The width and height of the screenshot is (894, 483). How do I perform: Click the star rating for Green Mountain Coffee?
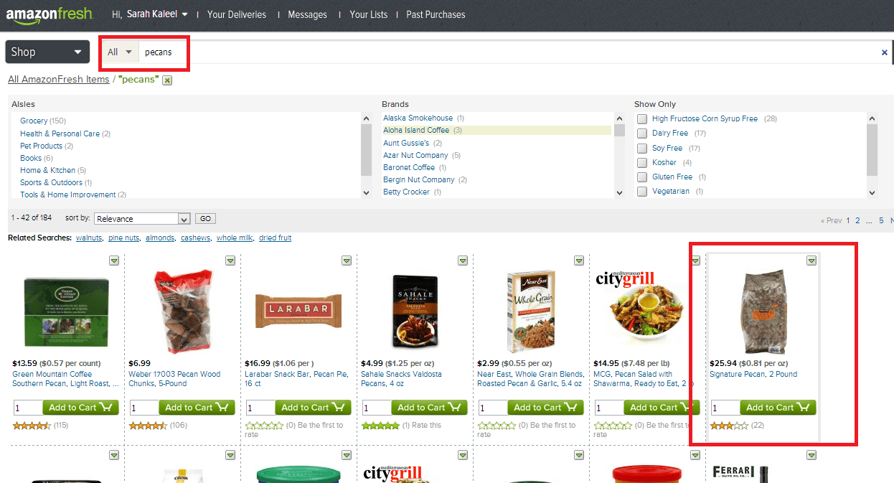click(x=32, y=426)
